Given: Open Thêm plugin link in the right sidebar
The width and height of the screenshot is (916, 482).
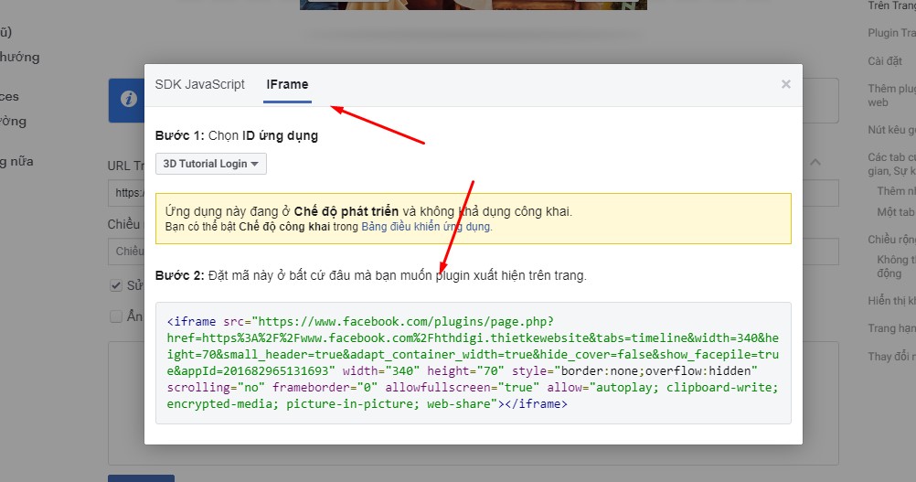Looking at the screenshot, I should (x=891, y=95).
